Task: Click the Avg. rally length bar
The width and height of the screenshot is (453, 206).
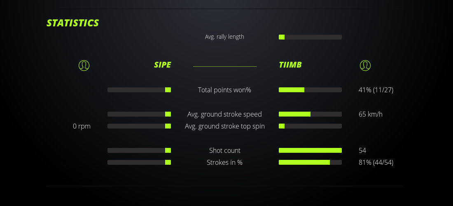Action: (x=310, y=37)
